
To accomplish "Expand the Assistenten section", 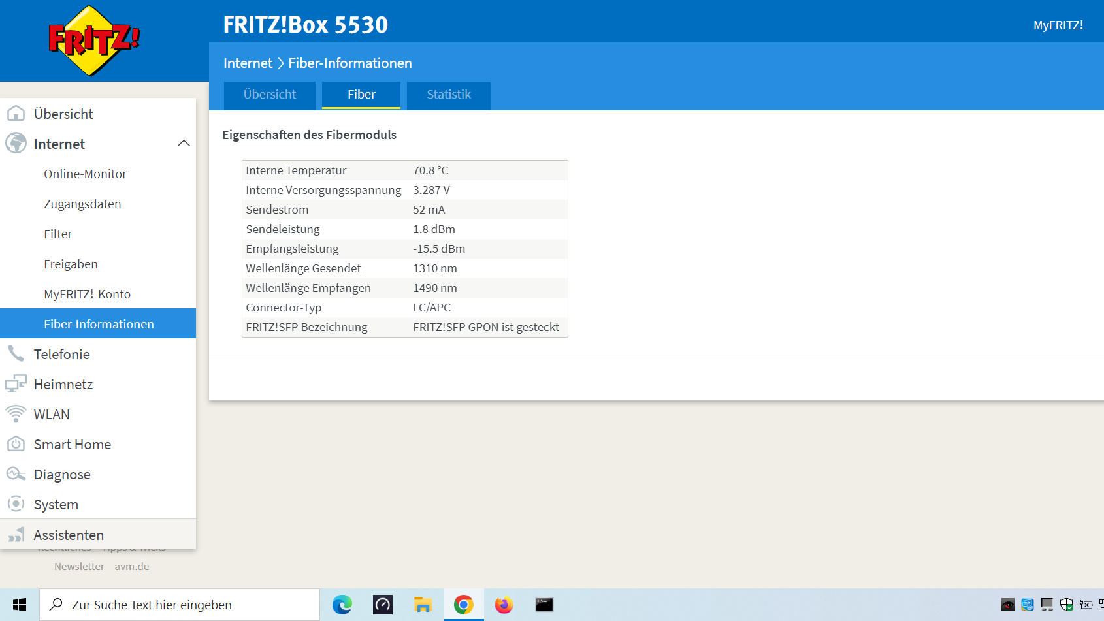I will (x=69, y=535).
